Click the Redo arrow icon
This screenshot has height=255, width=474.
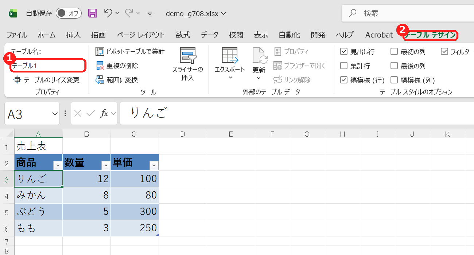coord(129,13)
